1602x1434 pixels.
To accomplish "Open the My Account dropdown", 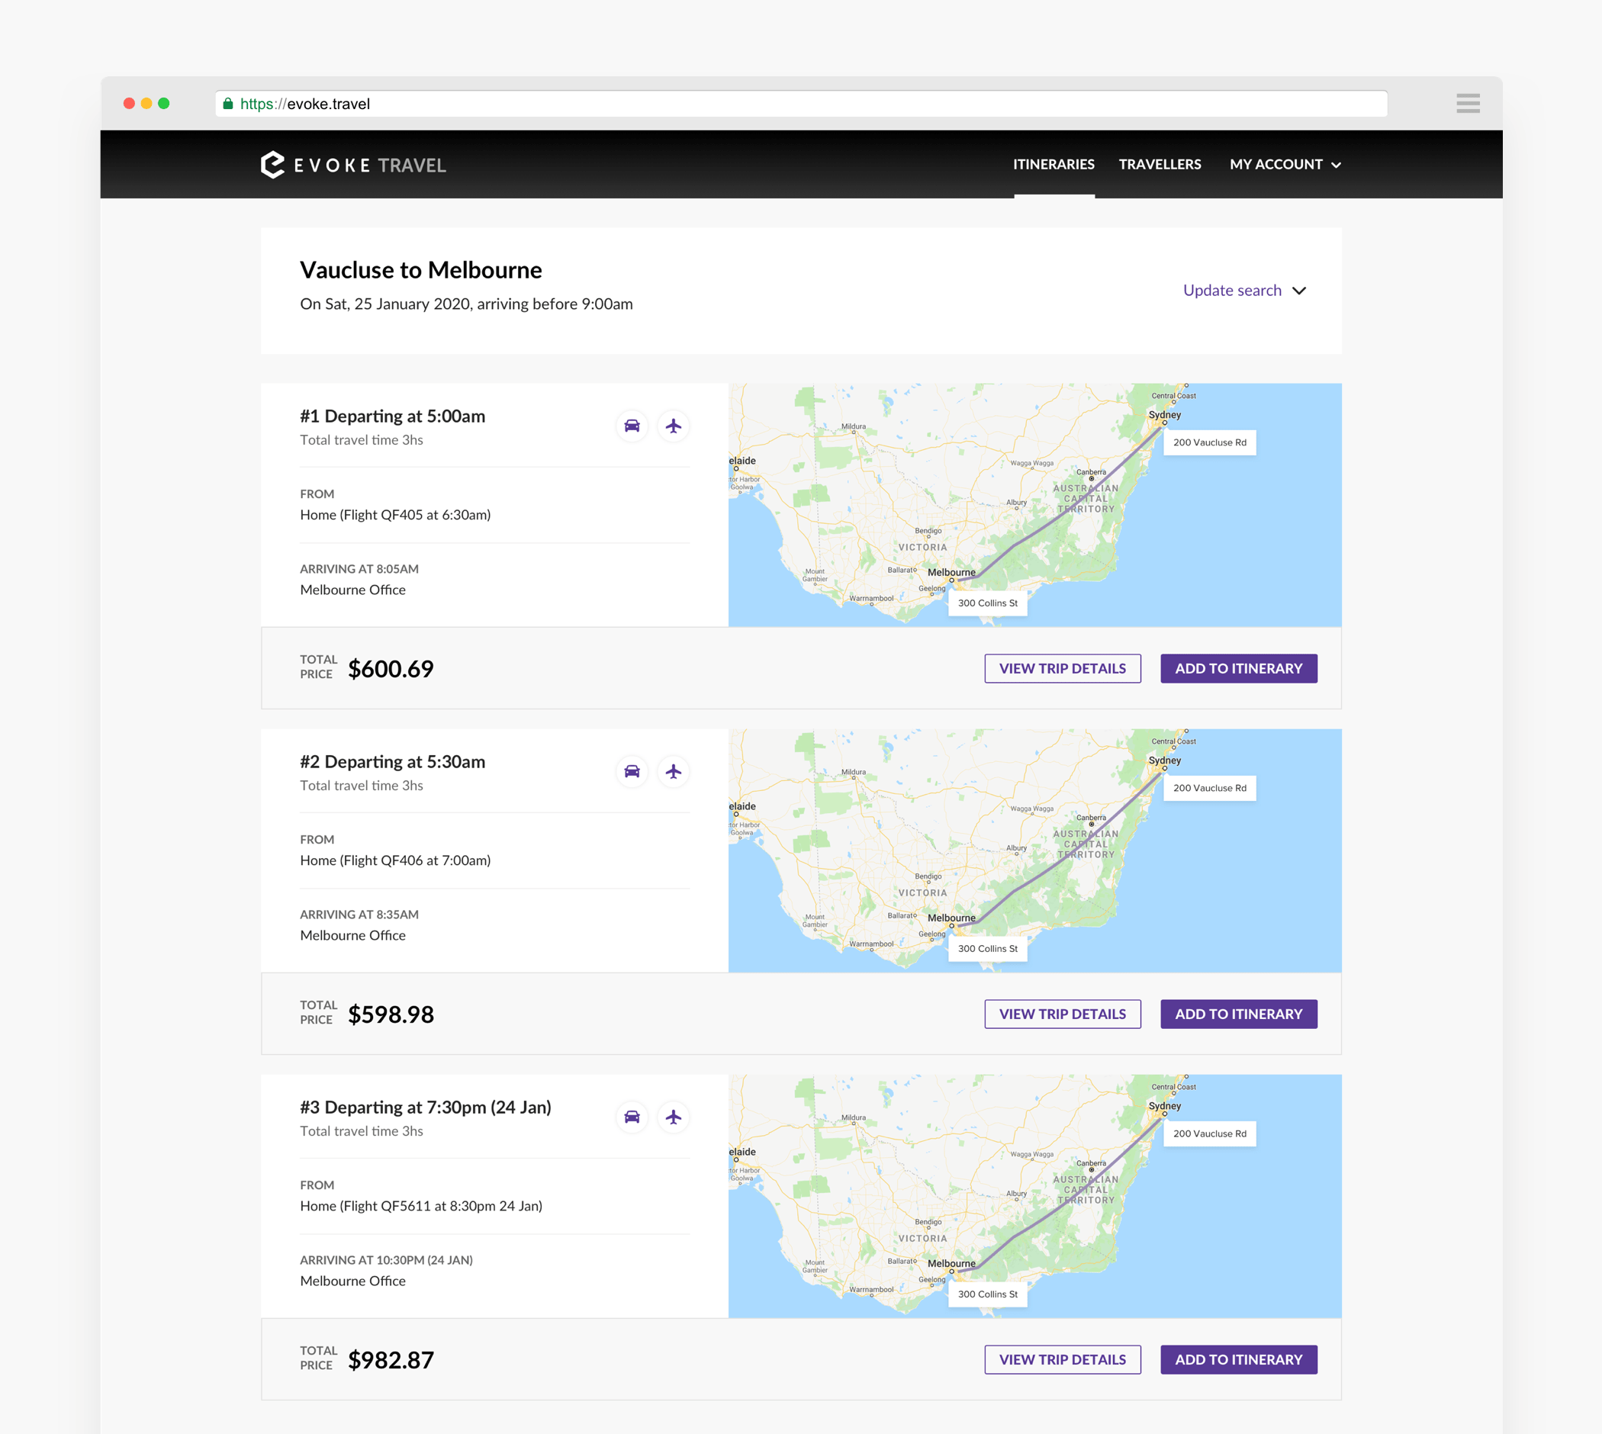I will click(1285, 165).
